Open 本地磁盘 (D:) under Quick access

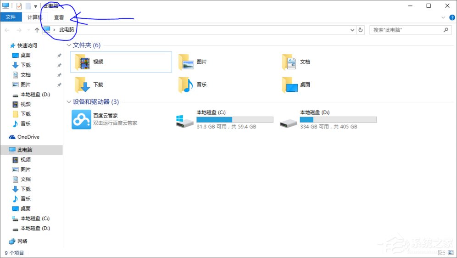35,95
